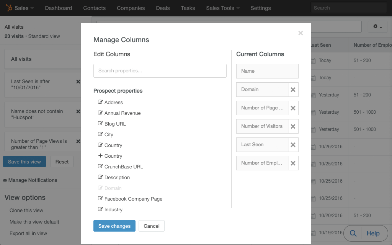
Task: Go to the Contacts tab
Action: (94, 8)
